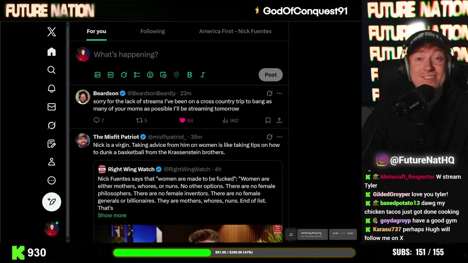
Task: Switch to the For you tab
Action: pyautogui.click(x=97, y=31)
